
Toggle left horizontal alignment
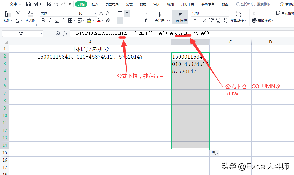point(120,21)
